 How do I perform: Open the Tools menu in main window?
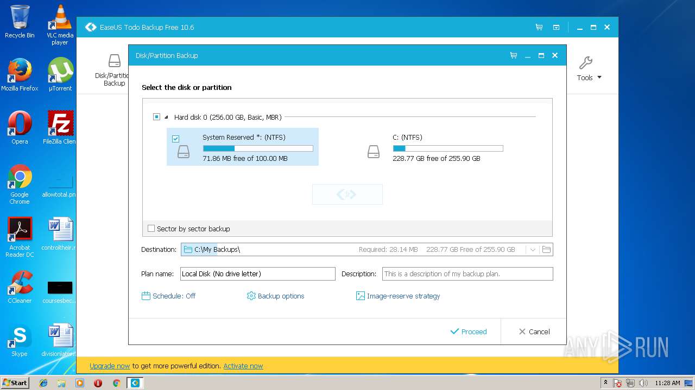pyautogui.click(x=589, y=69)
